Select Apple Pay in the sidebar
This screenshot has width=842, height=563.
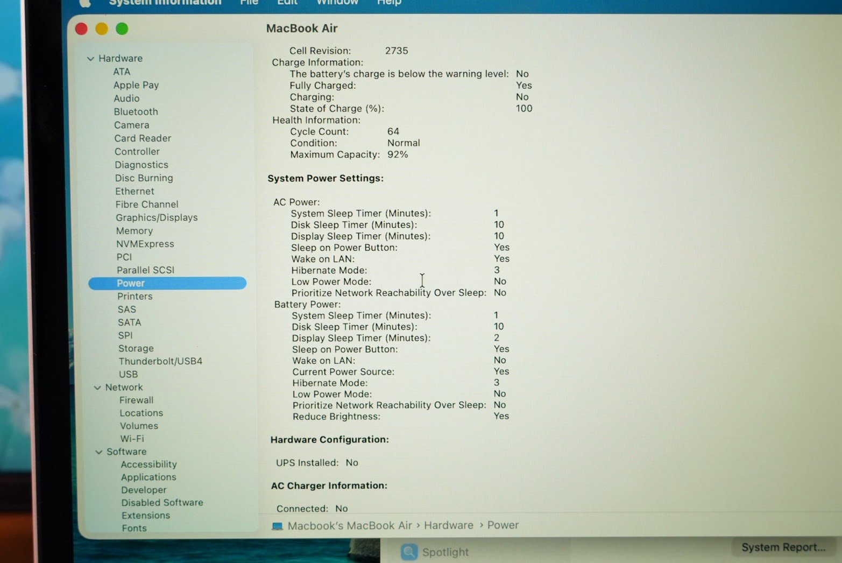[x=136, y=85]
